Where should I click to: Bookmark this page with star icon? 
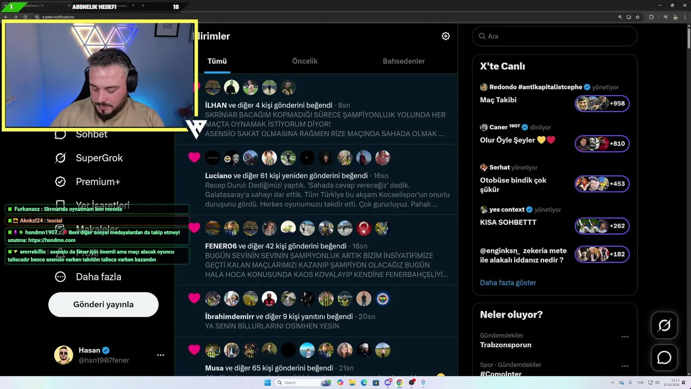[x=638, y=17]
